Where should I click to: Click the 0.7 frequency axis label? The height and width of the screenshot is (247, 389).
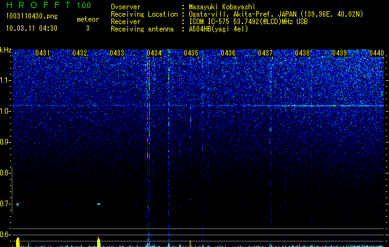(x=5, y=204)
